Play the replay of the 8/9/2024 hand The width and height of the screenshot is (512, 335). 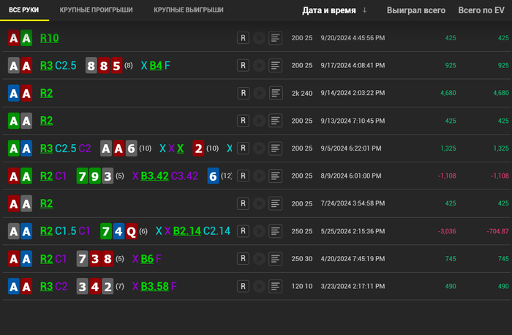click(259, 176)
